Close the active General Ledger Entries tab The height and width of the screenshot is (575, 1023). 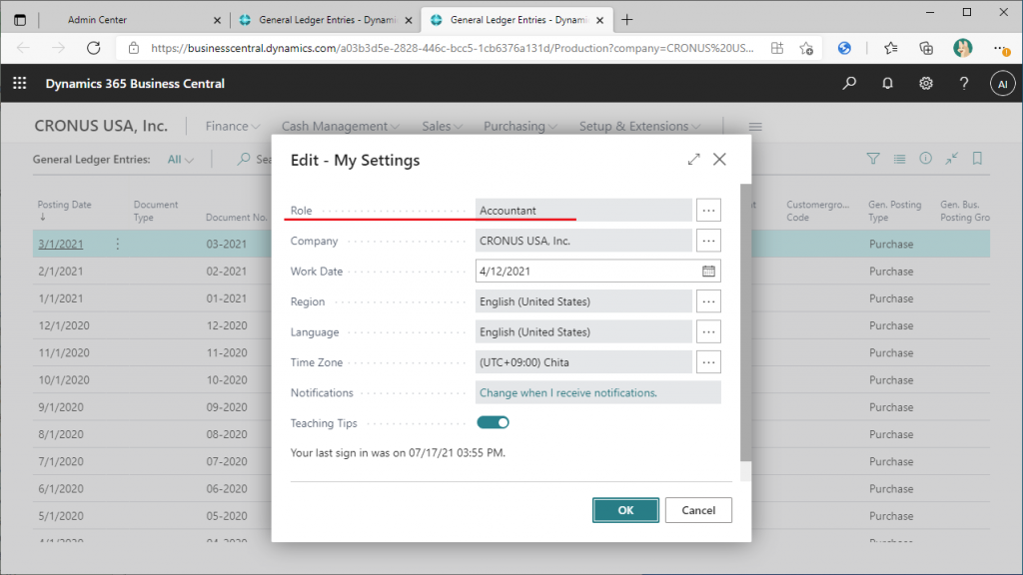tap(599, 20)
